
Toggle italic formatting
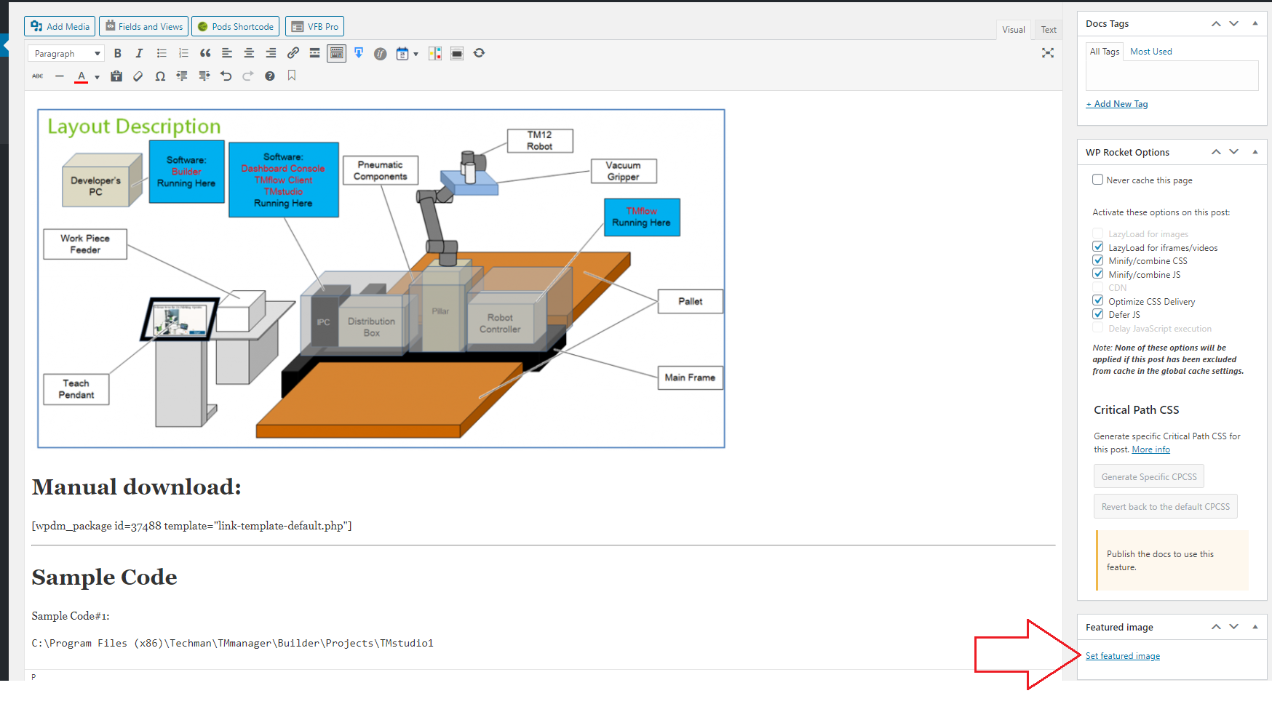coord(140,53)
